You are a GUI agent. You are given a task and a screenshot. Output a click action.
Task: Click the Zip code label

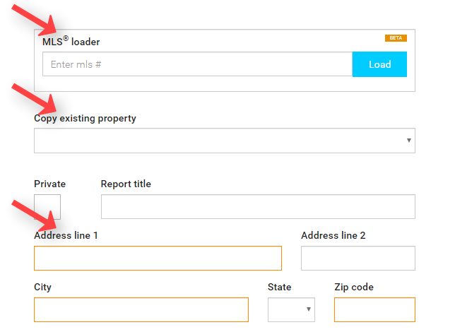pyautogui.click(x=354, y=287)
